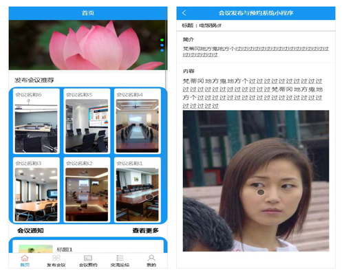
Task: Select the 首页 tab label
Action: point(25,265)
